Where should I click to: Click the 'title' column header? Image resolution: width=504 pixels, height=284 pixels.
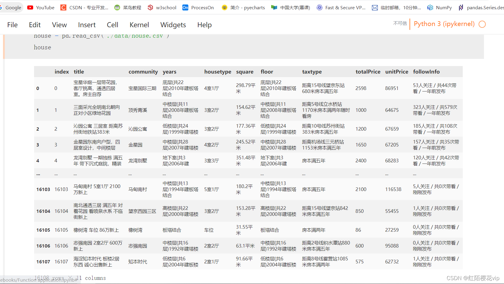(79, 72)
